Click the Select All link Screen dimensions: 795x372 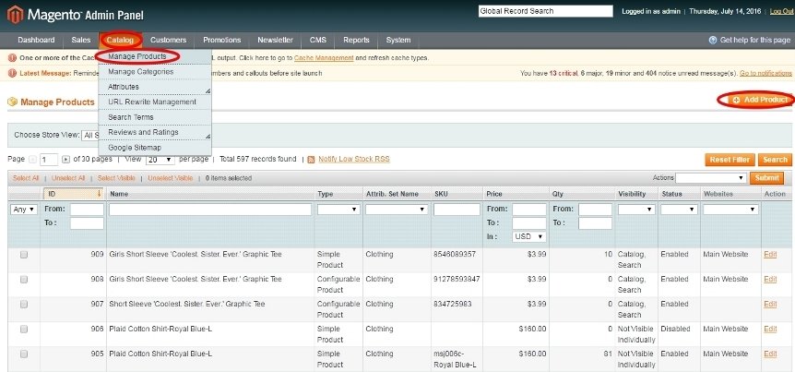pos(26,178)
